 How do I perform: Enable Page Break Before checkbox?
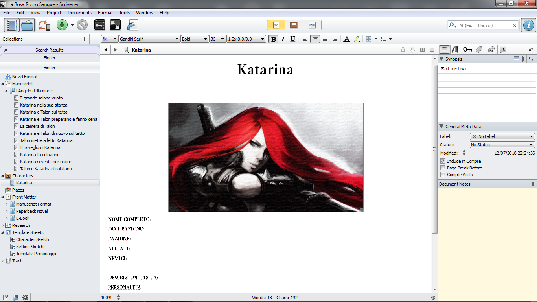tap(443, 168)
